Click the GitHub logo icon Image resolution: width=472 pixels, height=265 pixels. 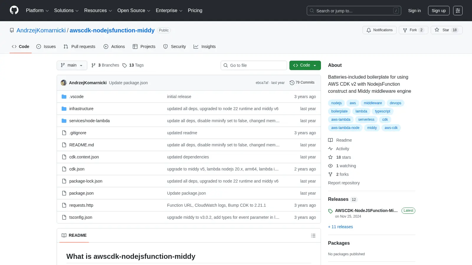pos(14,10)
